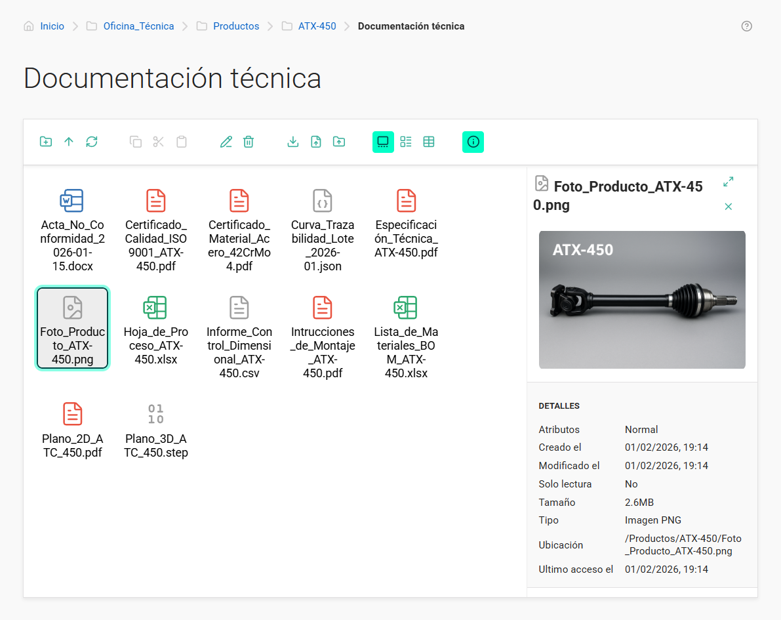The image size is (781, 620).
Task: Click the upload folder icon
Action: point(339,142)
